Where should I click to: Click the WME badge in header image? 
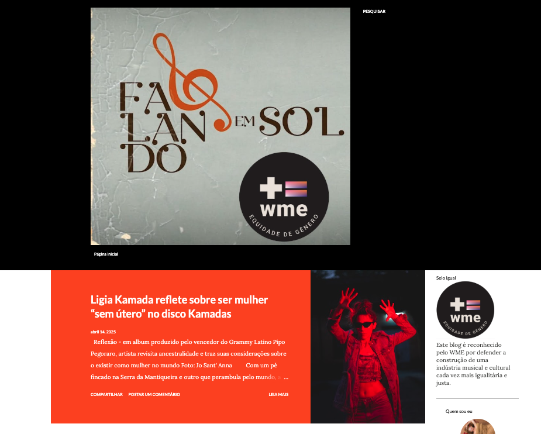click(x=284, y=197)
